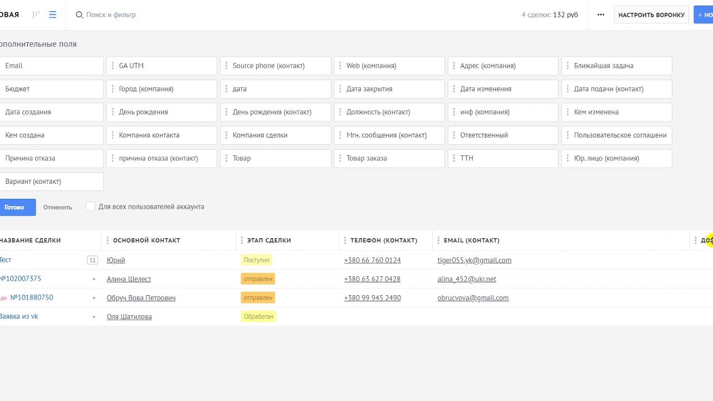Open the three-dots more menu

pos(600,15)
